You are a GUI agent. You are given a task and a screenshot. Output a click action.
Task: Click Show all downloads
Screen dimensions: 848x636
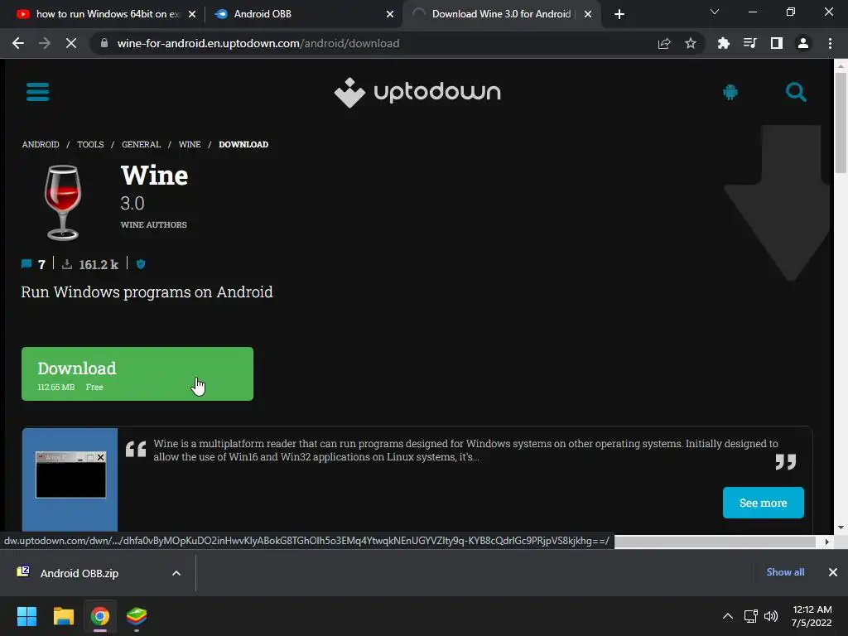(x=785, y=571)
